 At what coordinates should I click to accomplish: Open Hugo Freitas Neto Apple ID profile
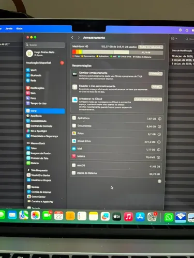click(x=40, y=53)
